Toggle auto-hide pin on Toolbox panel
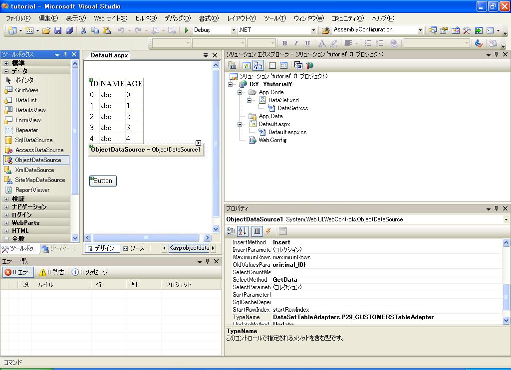Screen dimensions: 511x370 click(x=65, y=54)
